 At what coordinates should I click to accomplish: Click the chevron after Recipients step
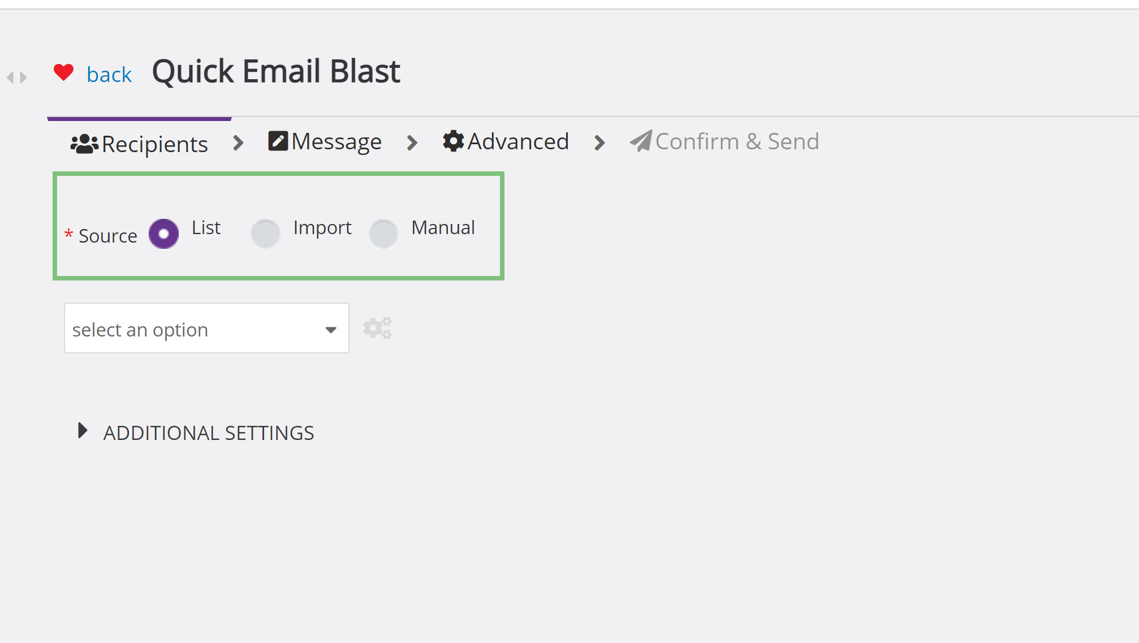click(238, 143)
